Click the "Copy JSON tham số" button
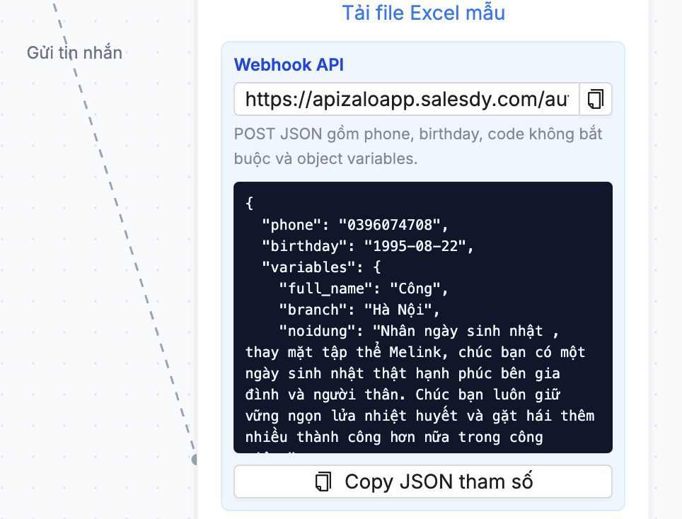682x519 pixels. [x=423, y=482]
